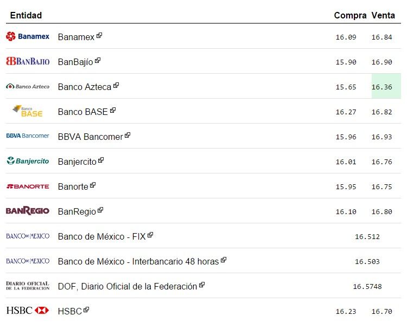Click the Venta column header

(383, 15)
